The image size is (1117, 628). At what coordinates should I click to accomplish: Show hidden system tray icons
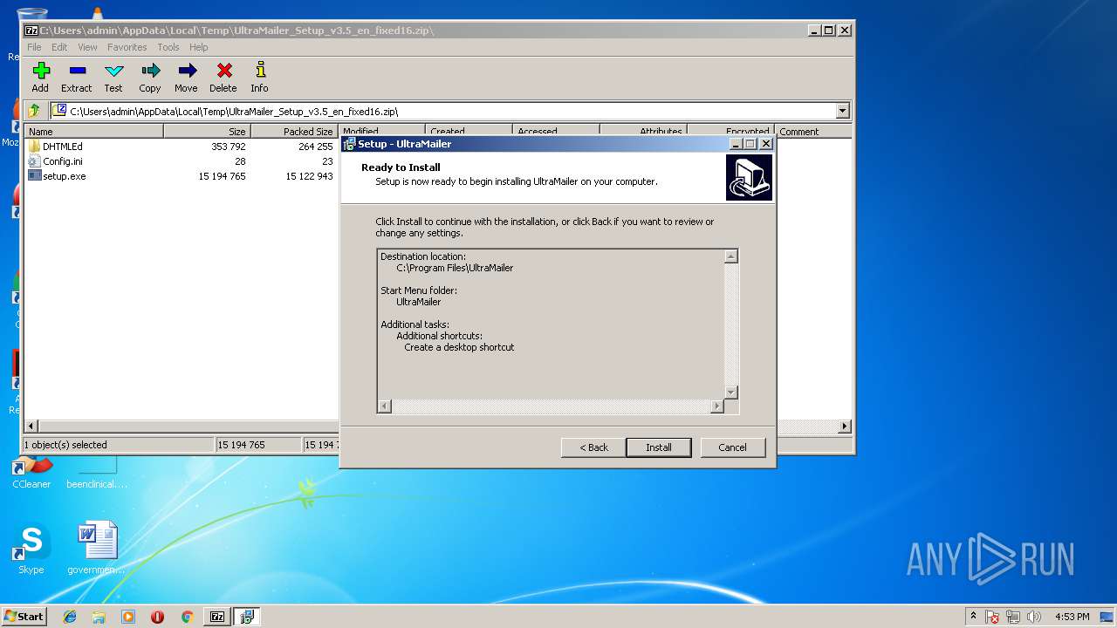[974, 617]
